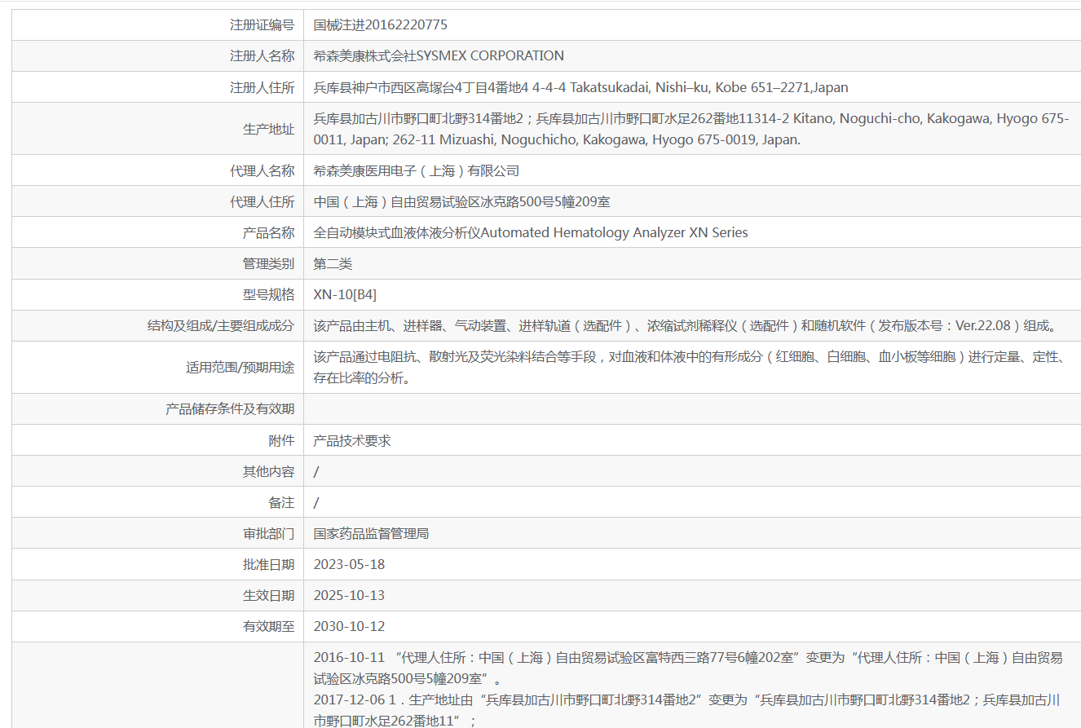Click the 备注 label
Screen dimensions: 1081x728
tap(281, 502)
